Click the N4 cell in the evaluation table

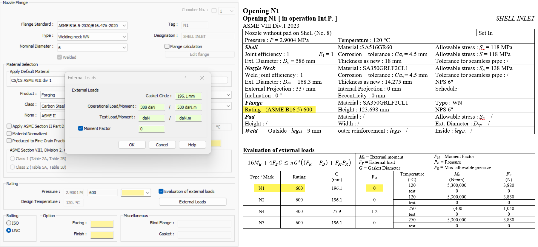tap(261, 211)
